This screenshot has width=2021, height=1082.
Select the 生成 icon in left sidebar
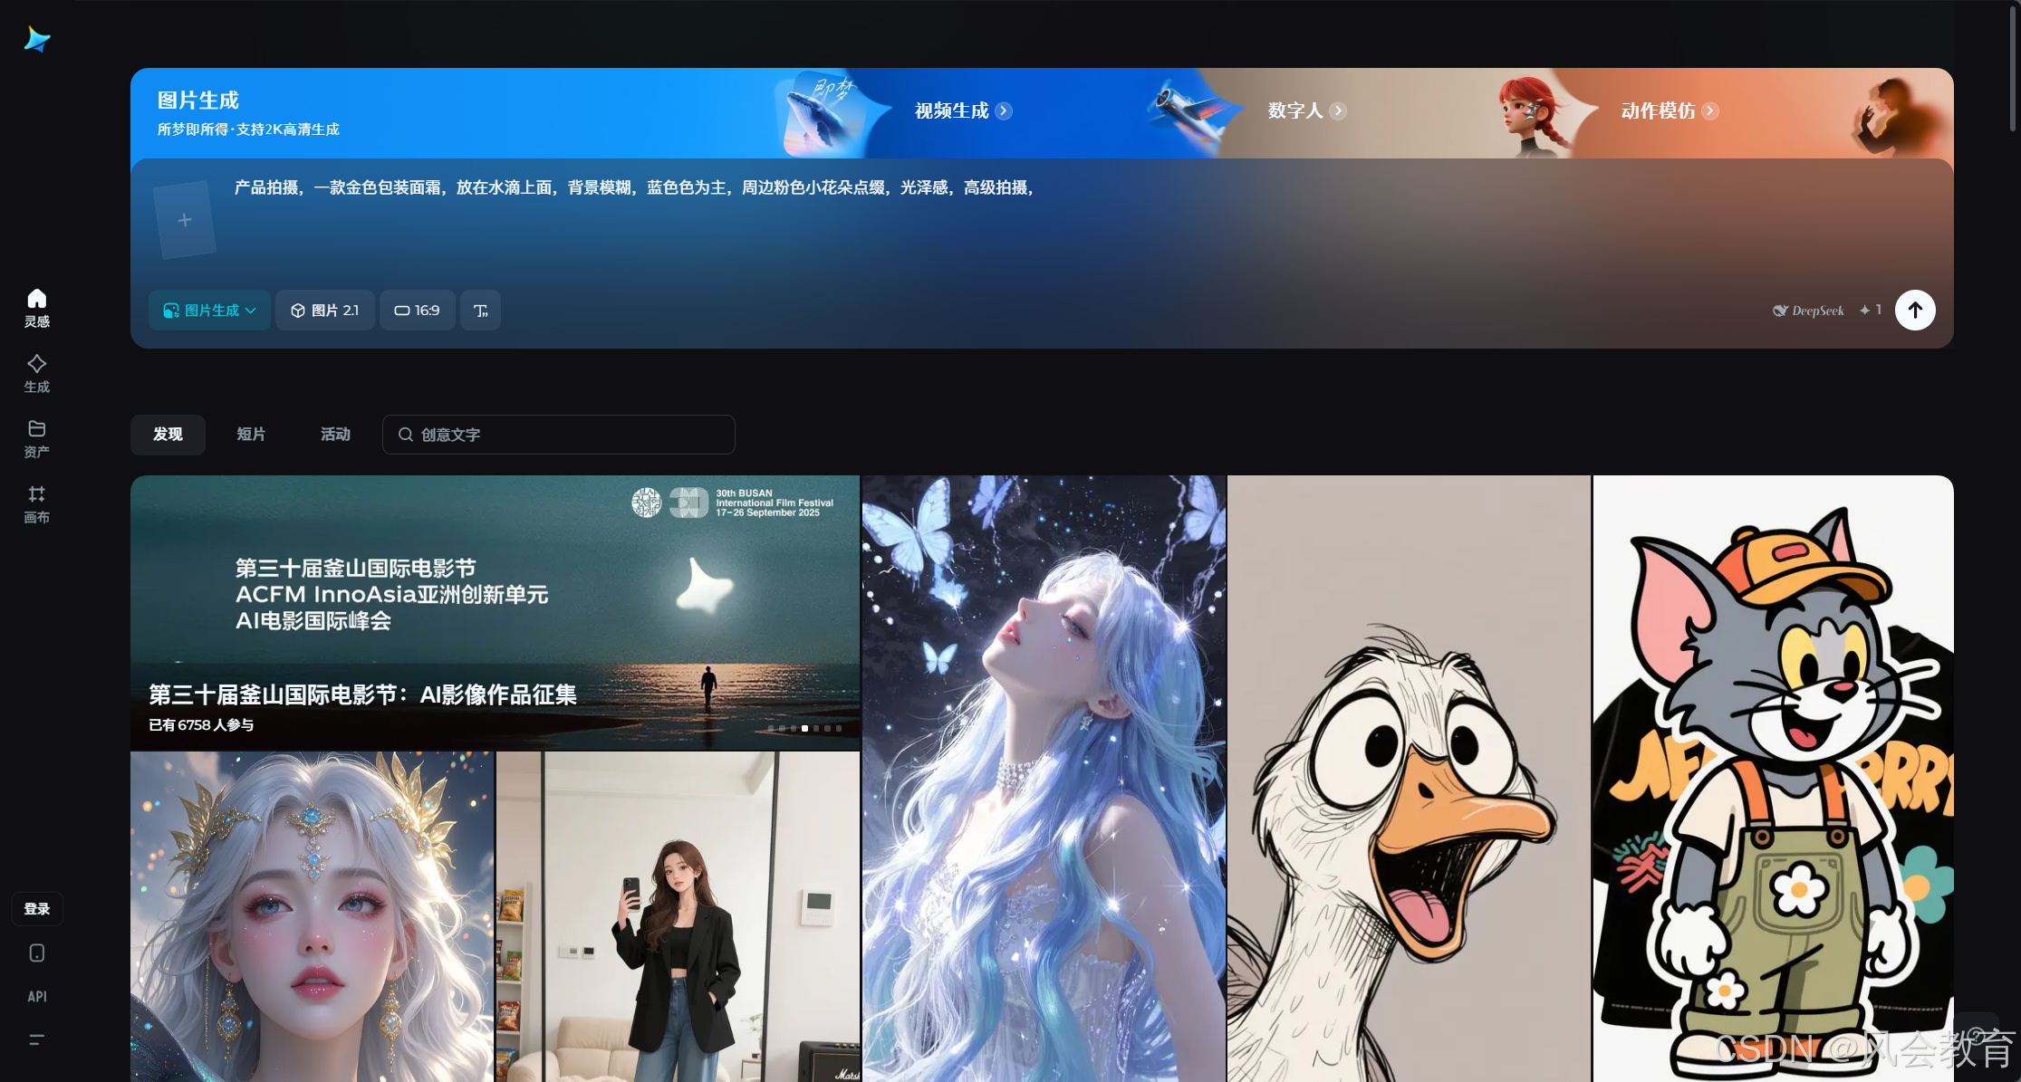coord(36,371)
